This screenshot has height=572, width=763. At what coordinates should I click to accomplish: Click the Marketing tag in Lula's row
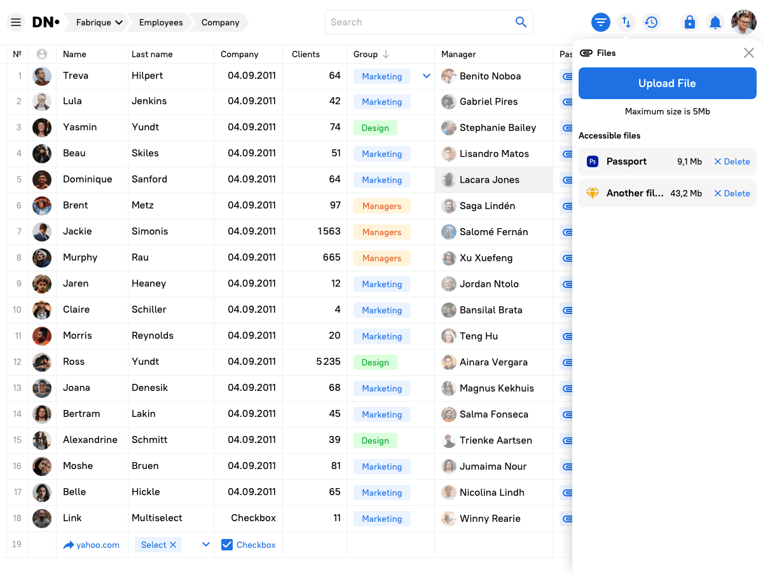tap(381, 102)
